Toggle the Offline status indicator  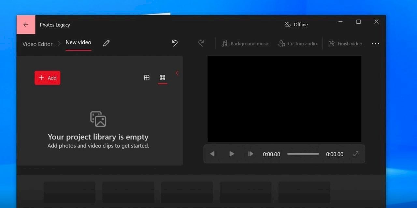296,24
